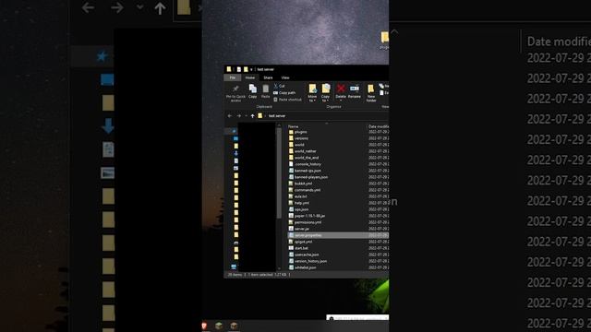
Task: Select the banned-ips.json file
Action: (305, 171)
